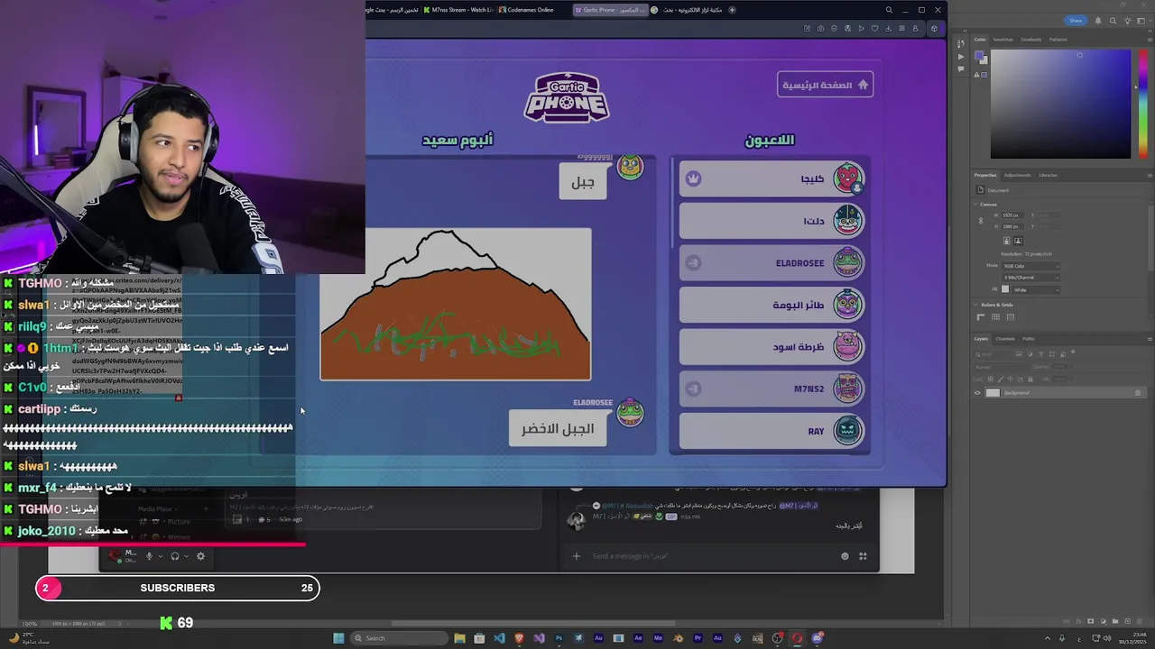Image resolution: width=1155 pixels, height=649 pixels.
Task: Click the Background layer lock icon
Action: point(1137,393)
